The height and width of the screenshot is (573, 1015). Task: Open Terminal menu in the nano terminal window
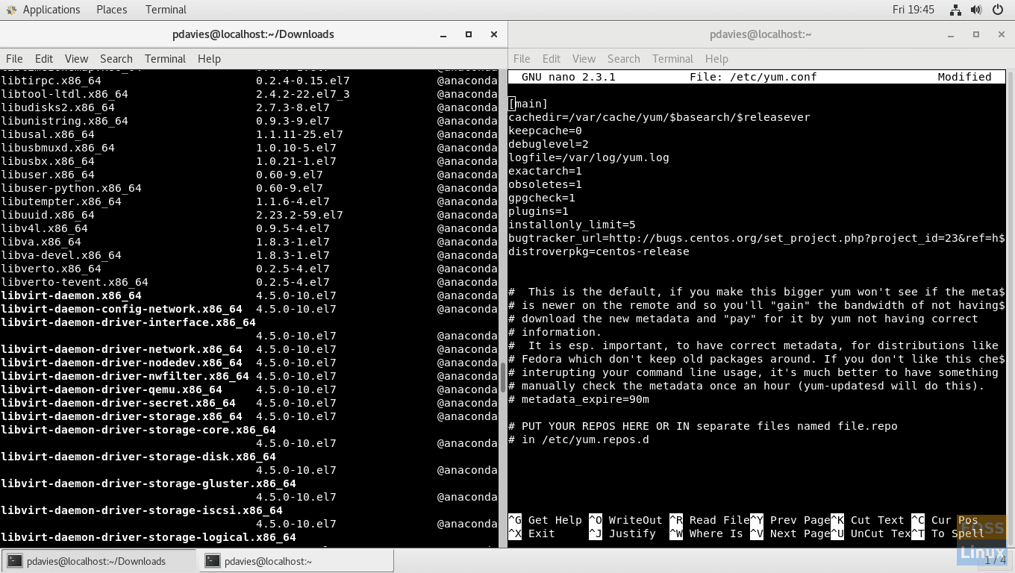[x=672, y=59]
